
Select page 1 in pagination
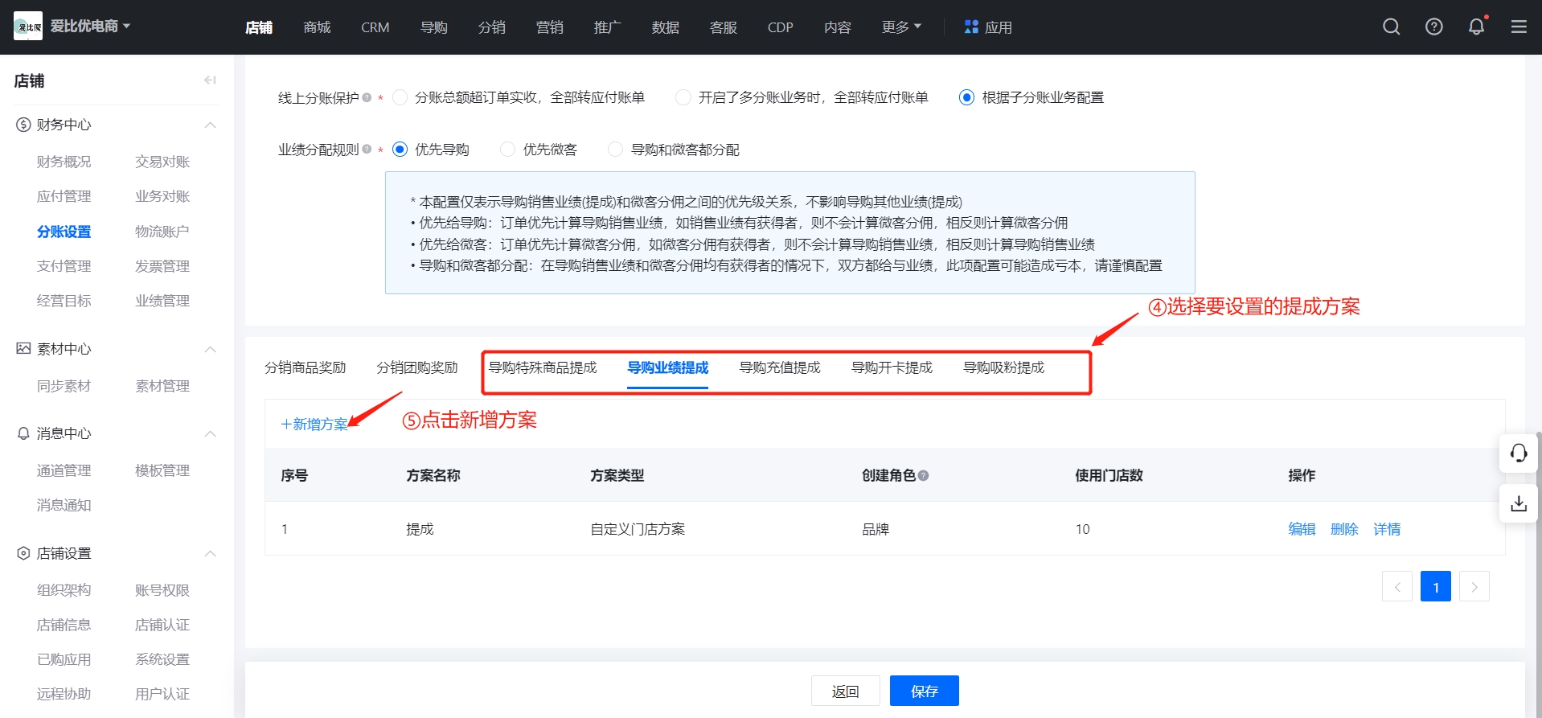click(1436, 586)
